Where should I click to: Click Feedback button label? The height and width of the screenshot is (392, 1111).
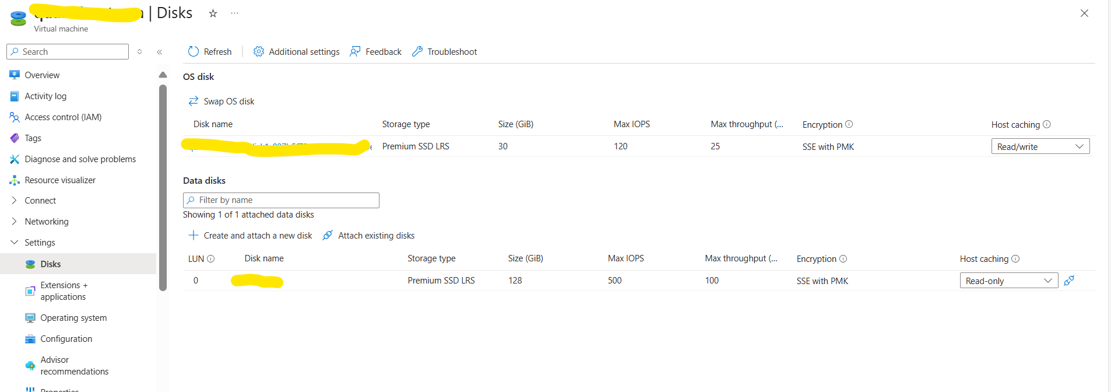click(384, 52)
